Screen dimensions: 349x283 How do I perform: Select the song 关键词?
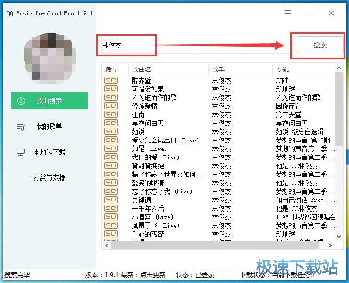tap(141, 200)
